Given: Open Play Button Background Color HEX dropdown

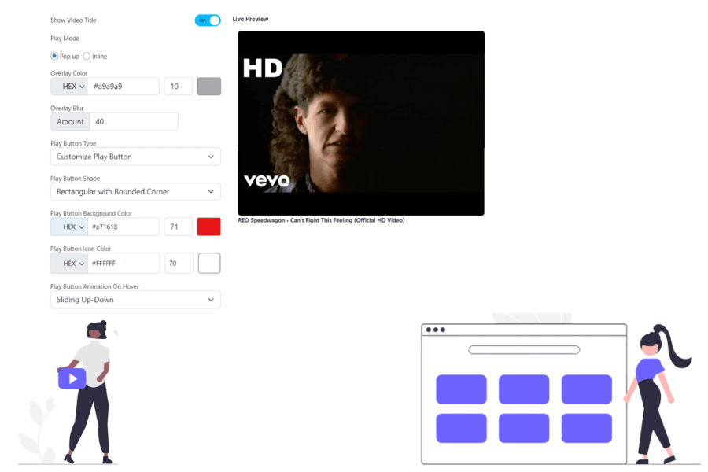Looking at the screenshot, I should 69,227.
